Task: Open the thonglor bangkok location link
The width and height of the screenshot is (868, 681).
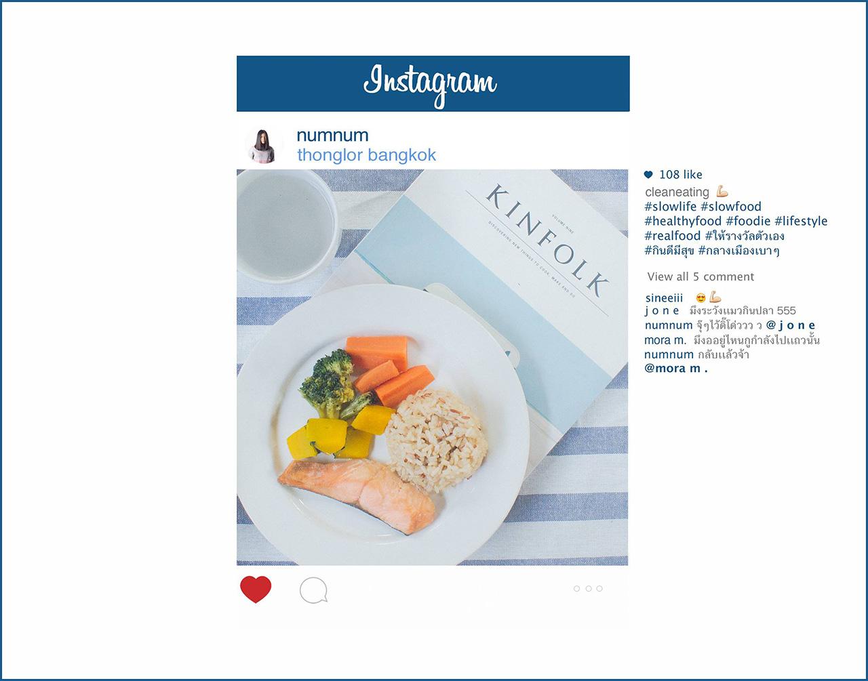Action: coord(366,155)
